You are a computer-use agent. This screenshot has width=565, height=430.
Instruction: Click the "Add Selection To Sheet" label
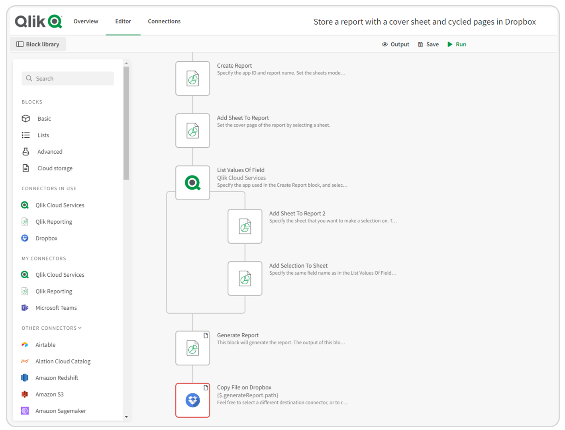[298, 266]
